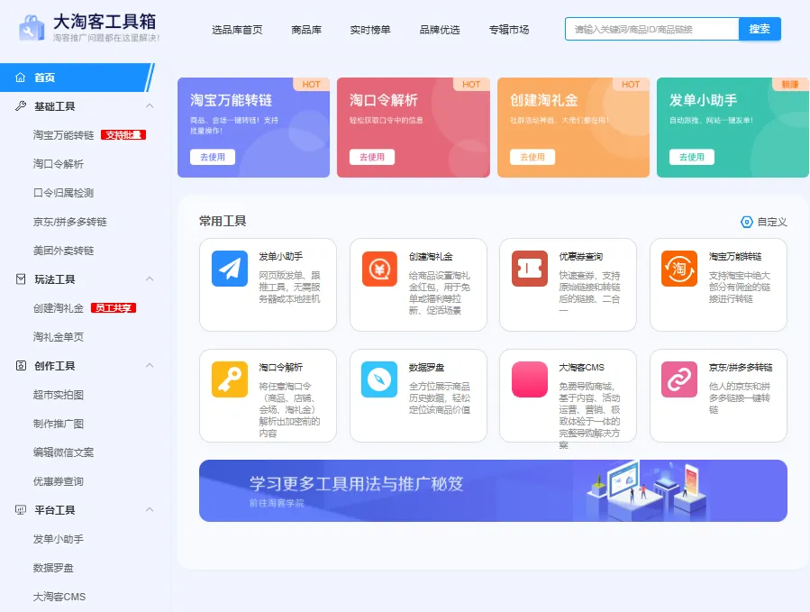Click the wrench icon beside 基础工具
810x612 pixels.
[x=21, y=106]
